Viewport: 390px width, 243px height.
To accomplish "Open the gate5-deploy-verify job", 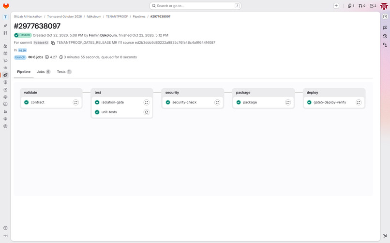I will tap(330, 102).
